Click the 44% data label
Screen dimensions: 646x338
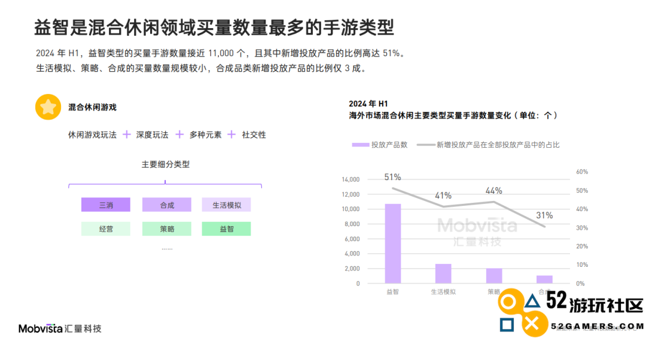coord(494,191)
